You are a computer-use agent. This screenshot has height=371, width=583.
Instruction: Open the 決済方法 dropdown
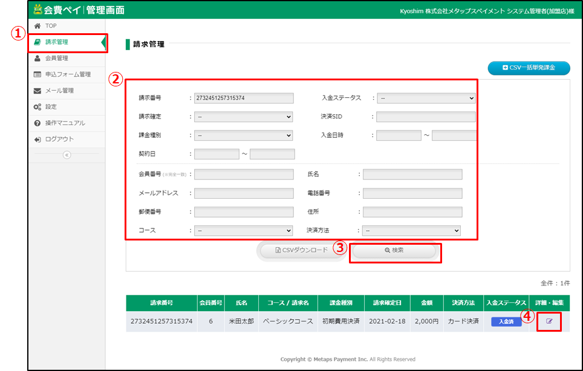pyautogui.click(x=411, y=230)
